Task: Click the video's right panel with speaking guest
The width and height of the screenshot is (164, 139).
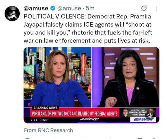Action: pos(126,77)
